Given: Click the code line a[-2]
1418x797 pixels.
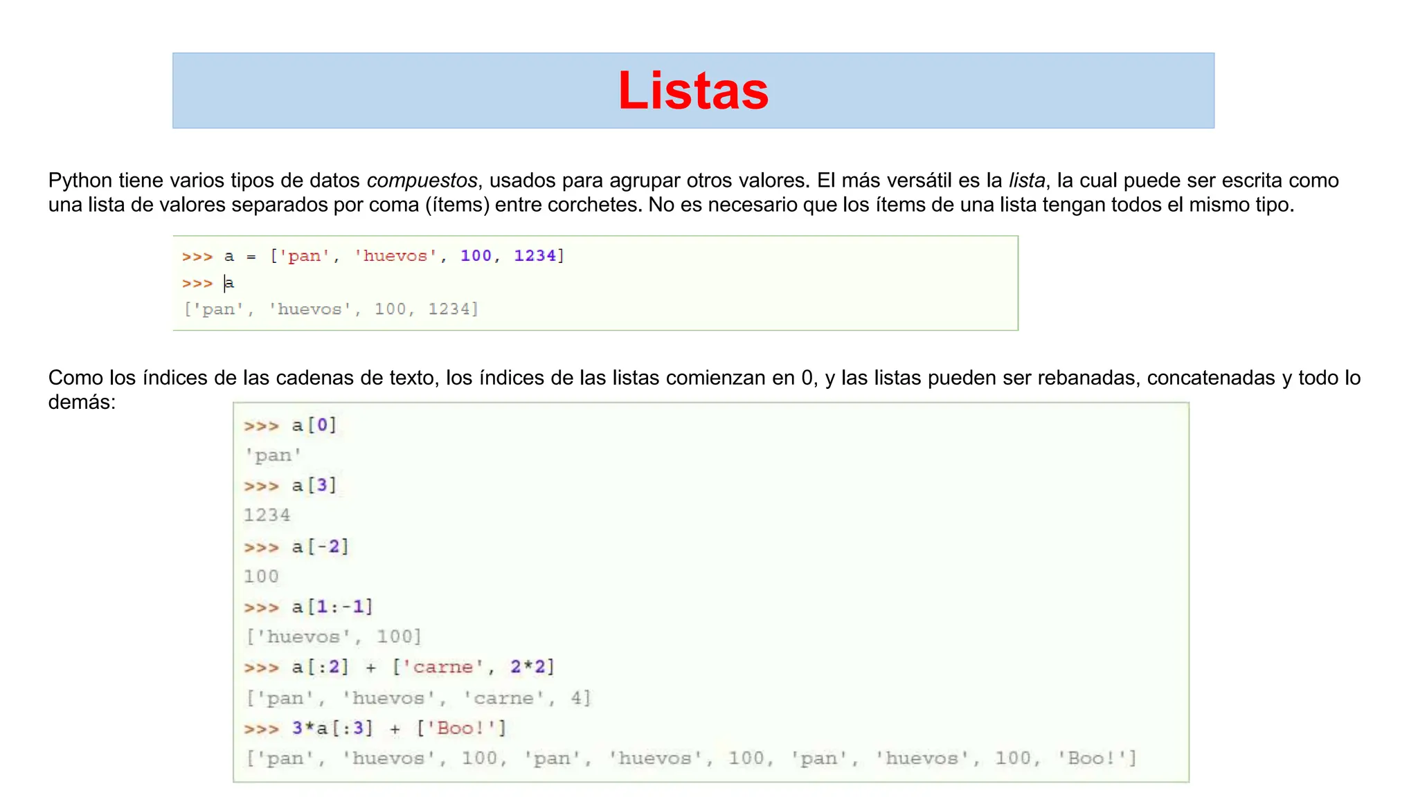Looking at the screenshot, I should 296,547.
